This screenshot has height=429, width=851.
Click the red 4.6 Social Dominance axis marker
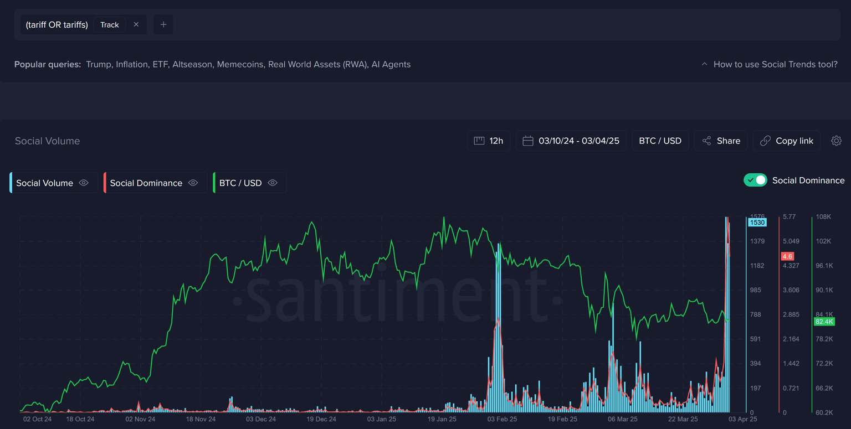[787, 256]
